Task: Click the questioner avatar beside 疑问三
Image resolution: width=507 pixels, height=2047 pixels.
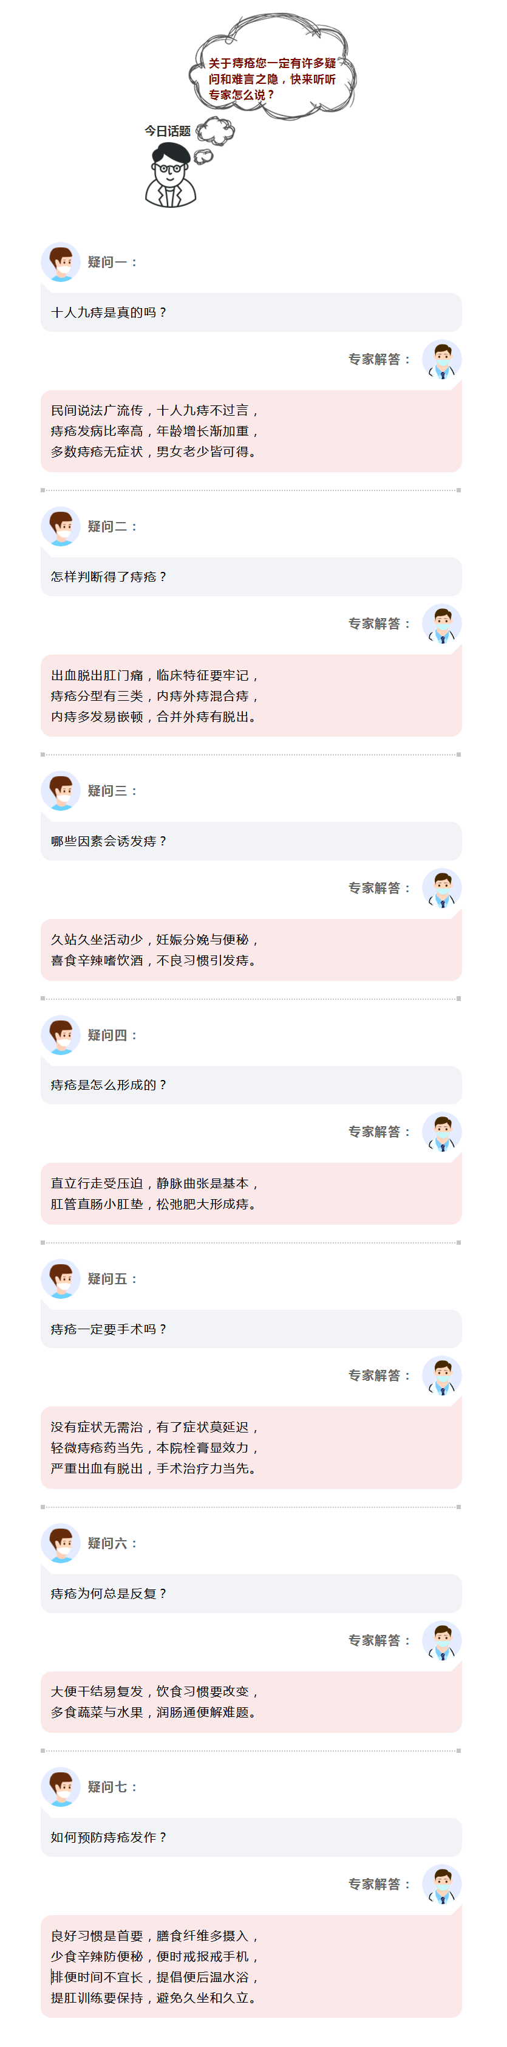Action: (60, 791)
